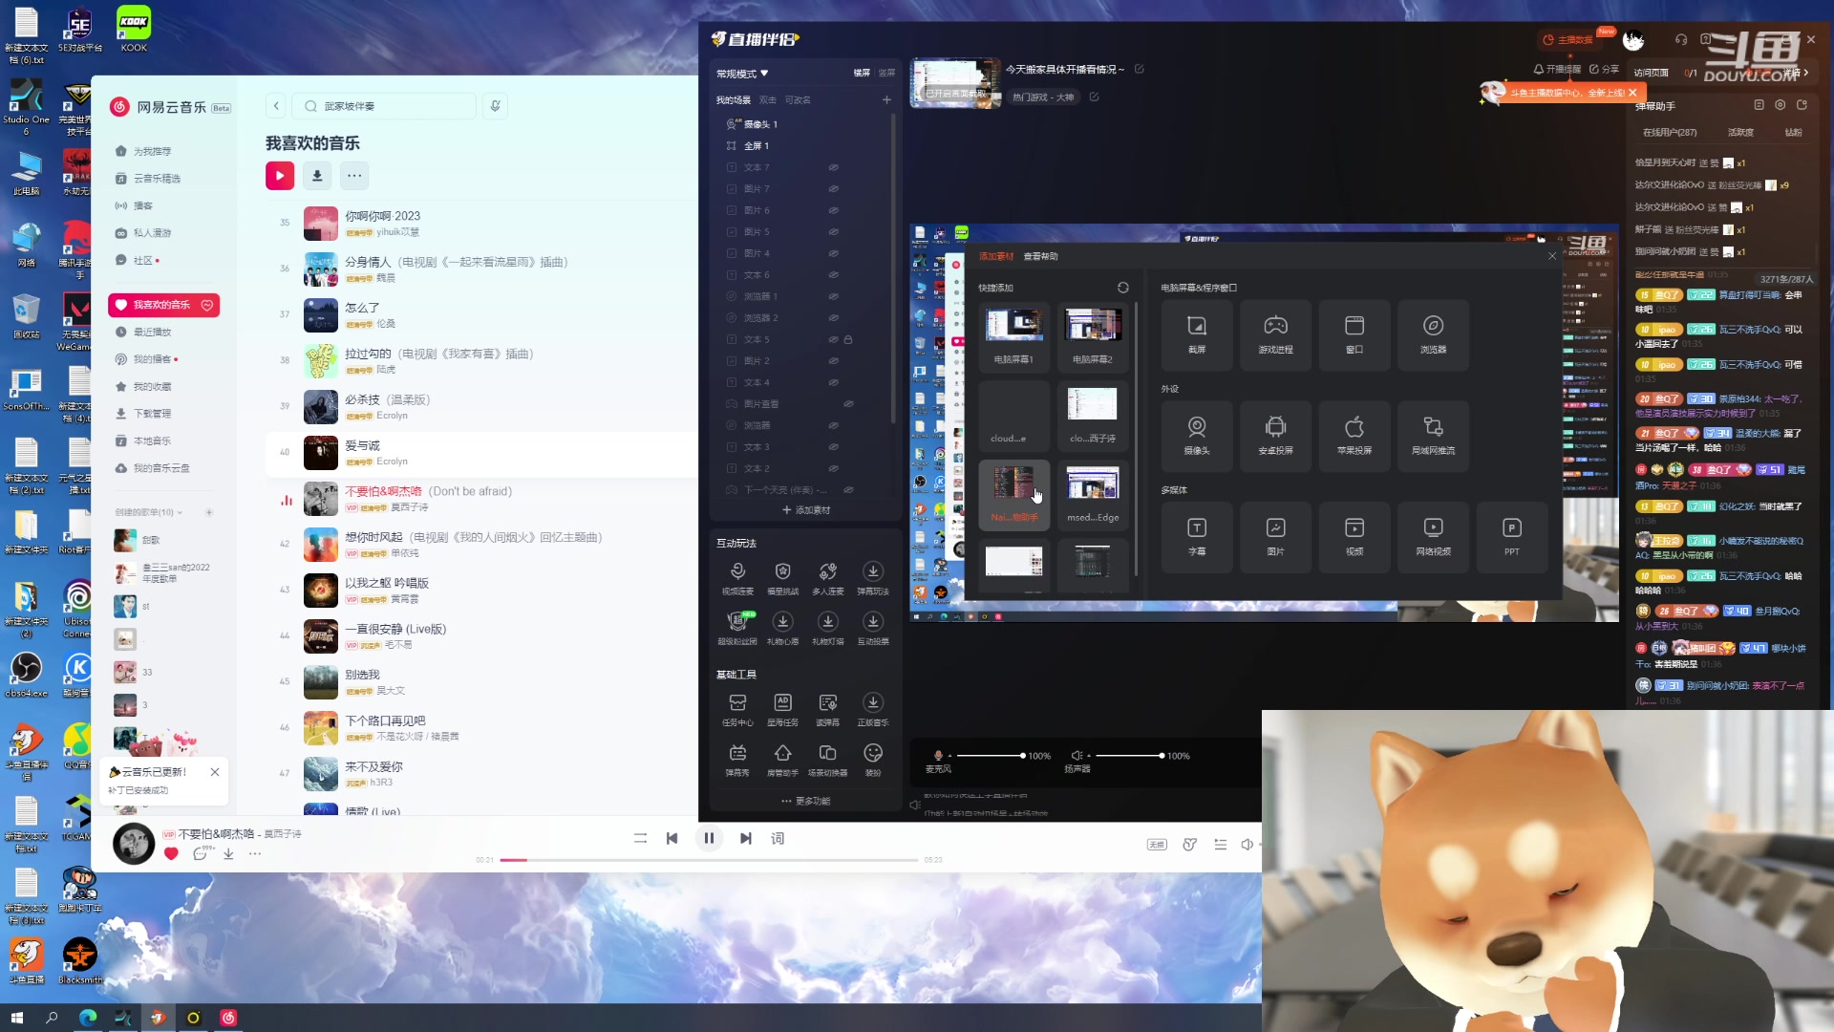Add 摄像头 camera device source
This screenshot has width=1834, height=1032.
tap(1196, 435)
